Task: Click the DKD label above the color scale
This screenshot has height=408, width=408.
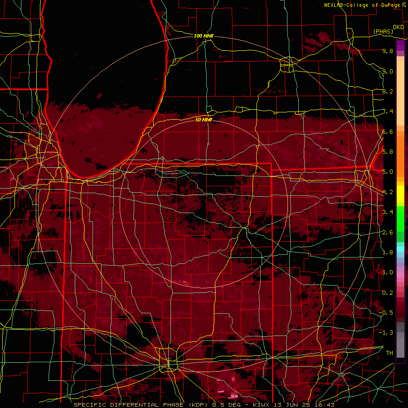Action: click(398, 27)
